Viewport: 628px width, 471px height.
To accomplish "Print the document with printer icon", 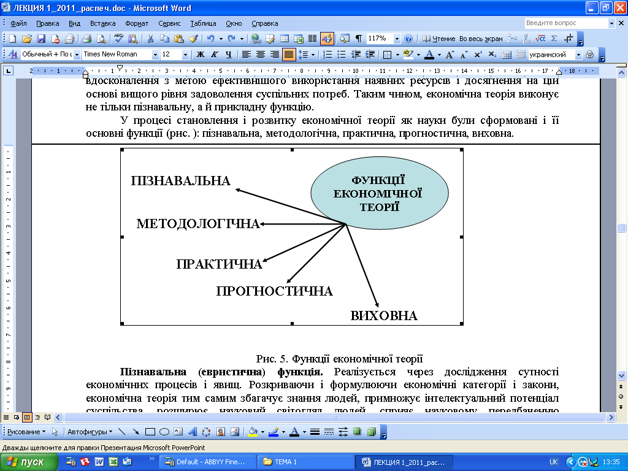I will 86,39.
